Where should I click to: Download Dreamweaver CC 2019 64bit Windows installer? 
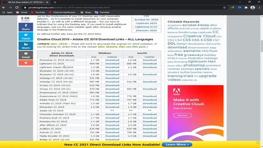click(112, 96)
